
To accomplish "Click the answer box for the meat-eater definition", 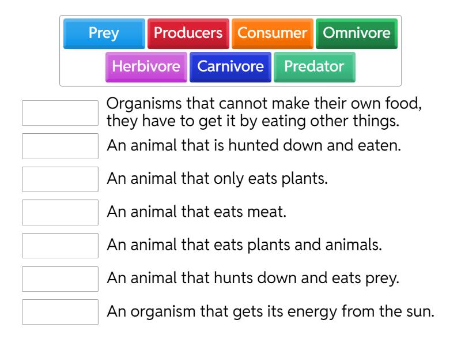I will (61, 213).
